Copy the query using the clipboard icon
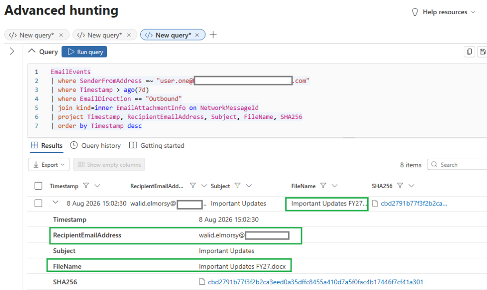This screenshot has width=487, height=290. [x=469, y=51]
